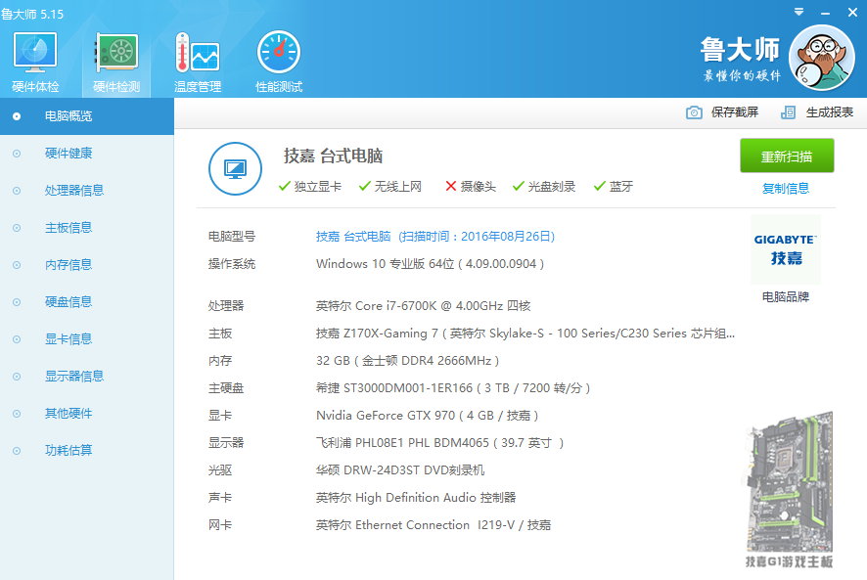
Task: Click the 飞利浦 PHL BDM4065 monitor text
Action: (440, 443)
